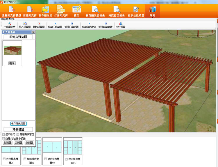This screenshot has height=167, width=218.
Task: Enable the 显示标尺 checkbox
Action: [x=3, y=134]
